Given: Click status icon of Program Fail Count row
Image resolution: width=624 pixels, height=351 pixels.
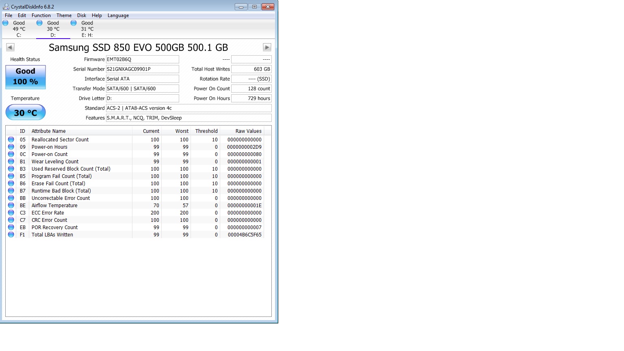Looking at the screenshot, I should pos(11,176).
